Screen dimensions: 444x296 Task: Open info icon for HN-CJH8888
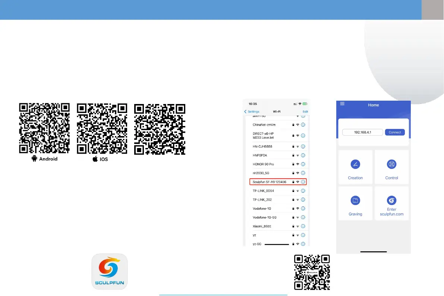click(303, 147)
